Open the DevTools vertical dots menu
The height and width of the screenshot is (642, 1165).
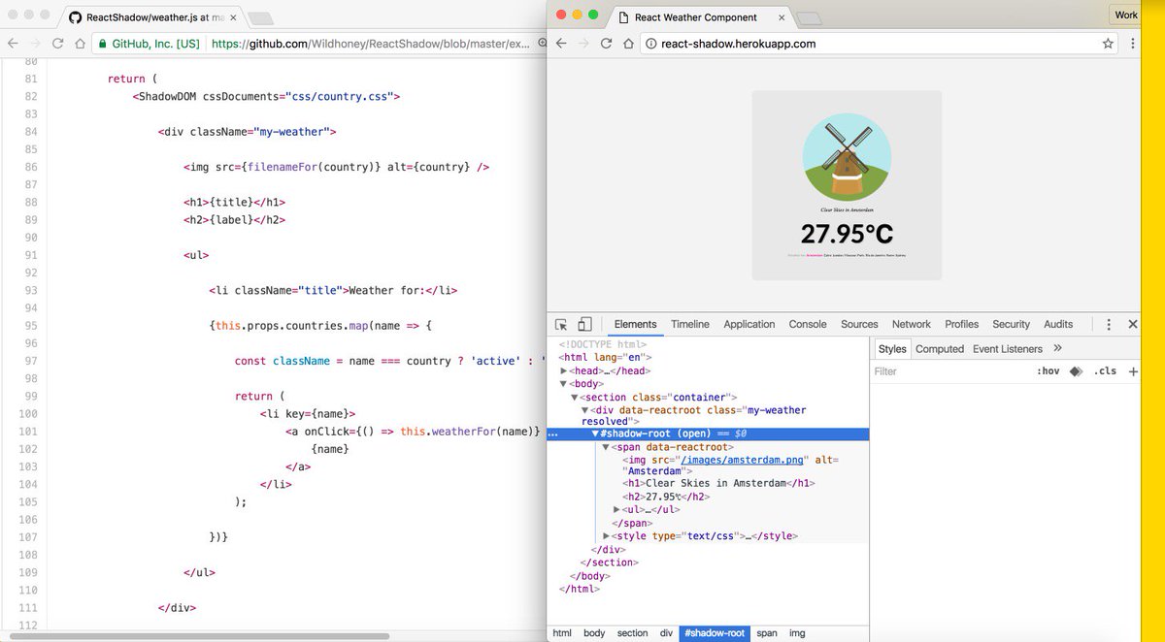coord(1108,323)
